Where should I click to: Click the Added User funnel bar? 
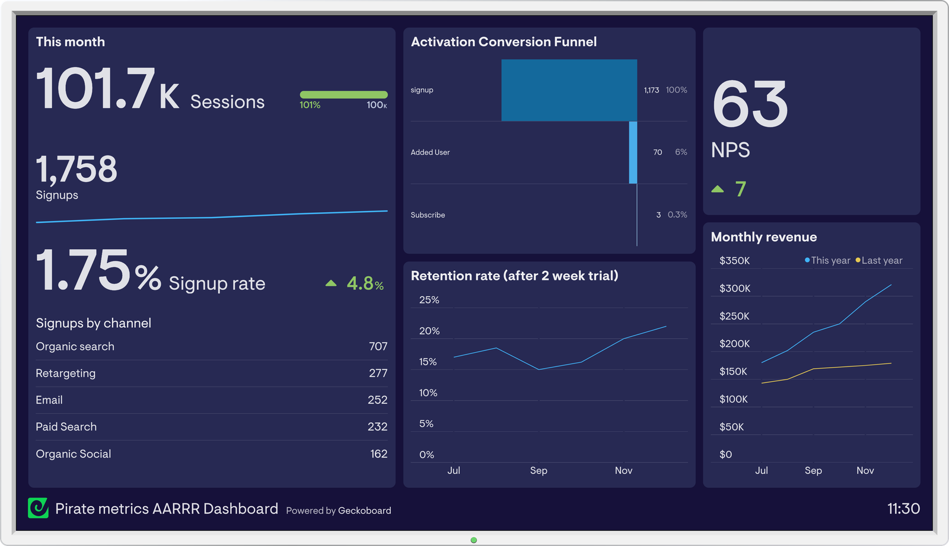[633, 152]
